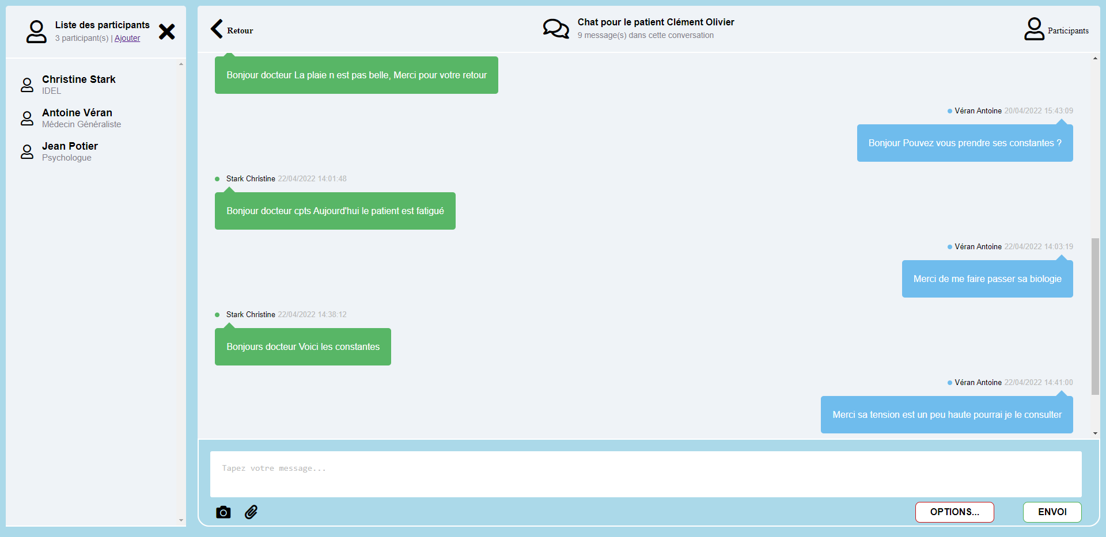Open the OPTIONS... button
This screenshot has width=1106, height=537.
pos(955,512)
